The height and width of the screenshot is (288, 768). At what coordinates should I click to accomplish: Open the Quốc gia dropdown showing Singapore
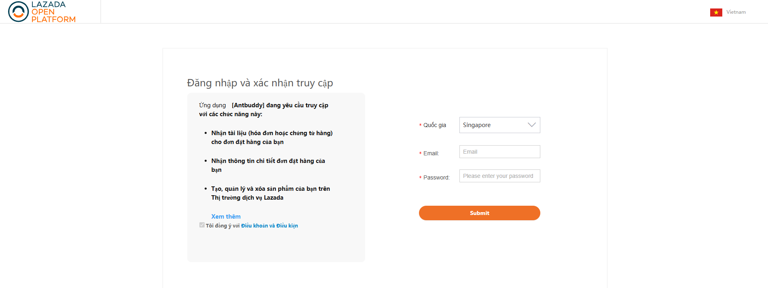click(499, 125)
